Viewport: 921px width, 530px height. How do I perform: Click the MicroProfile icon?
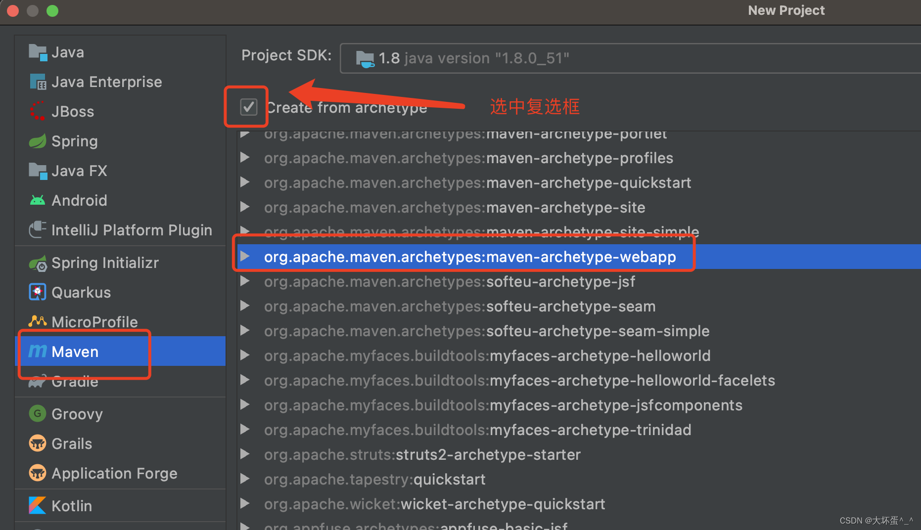38,322
